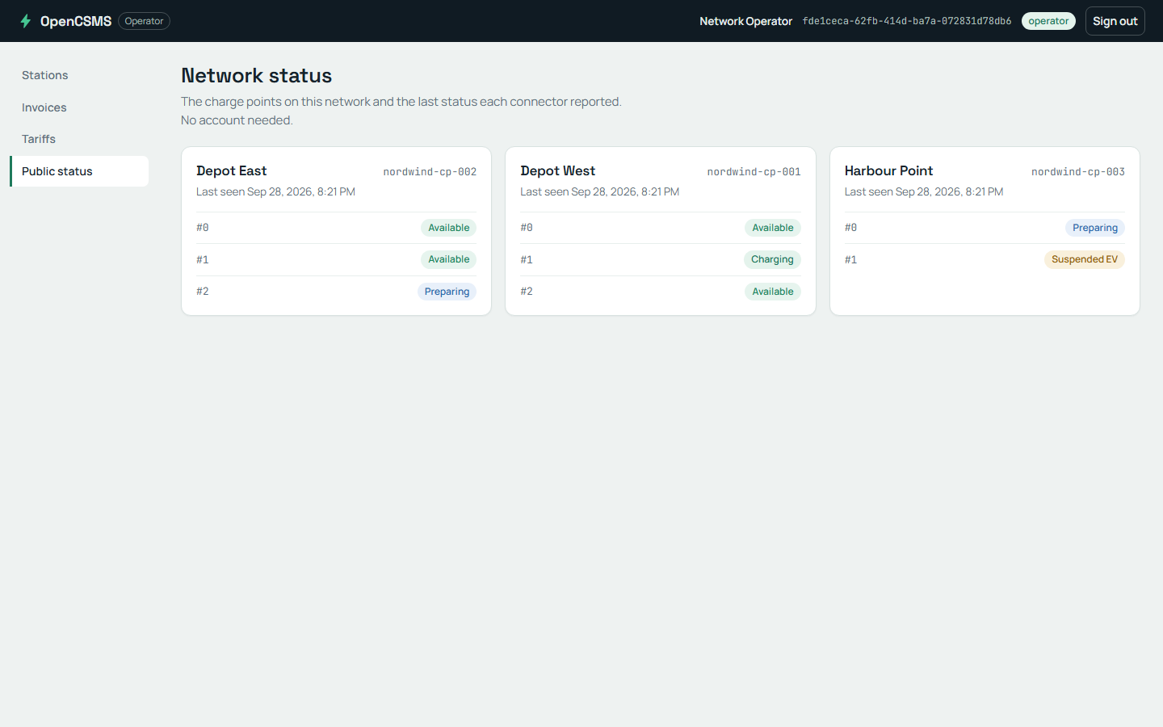Open the Depot West card title
This screenshot has height=727, width=1163.
pos(558,170)
